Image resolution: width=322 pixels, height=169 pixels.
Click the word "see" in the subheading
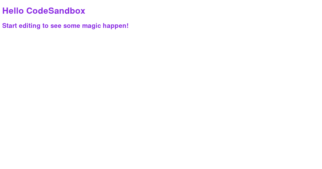point(56,26)
